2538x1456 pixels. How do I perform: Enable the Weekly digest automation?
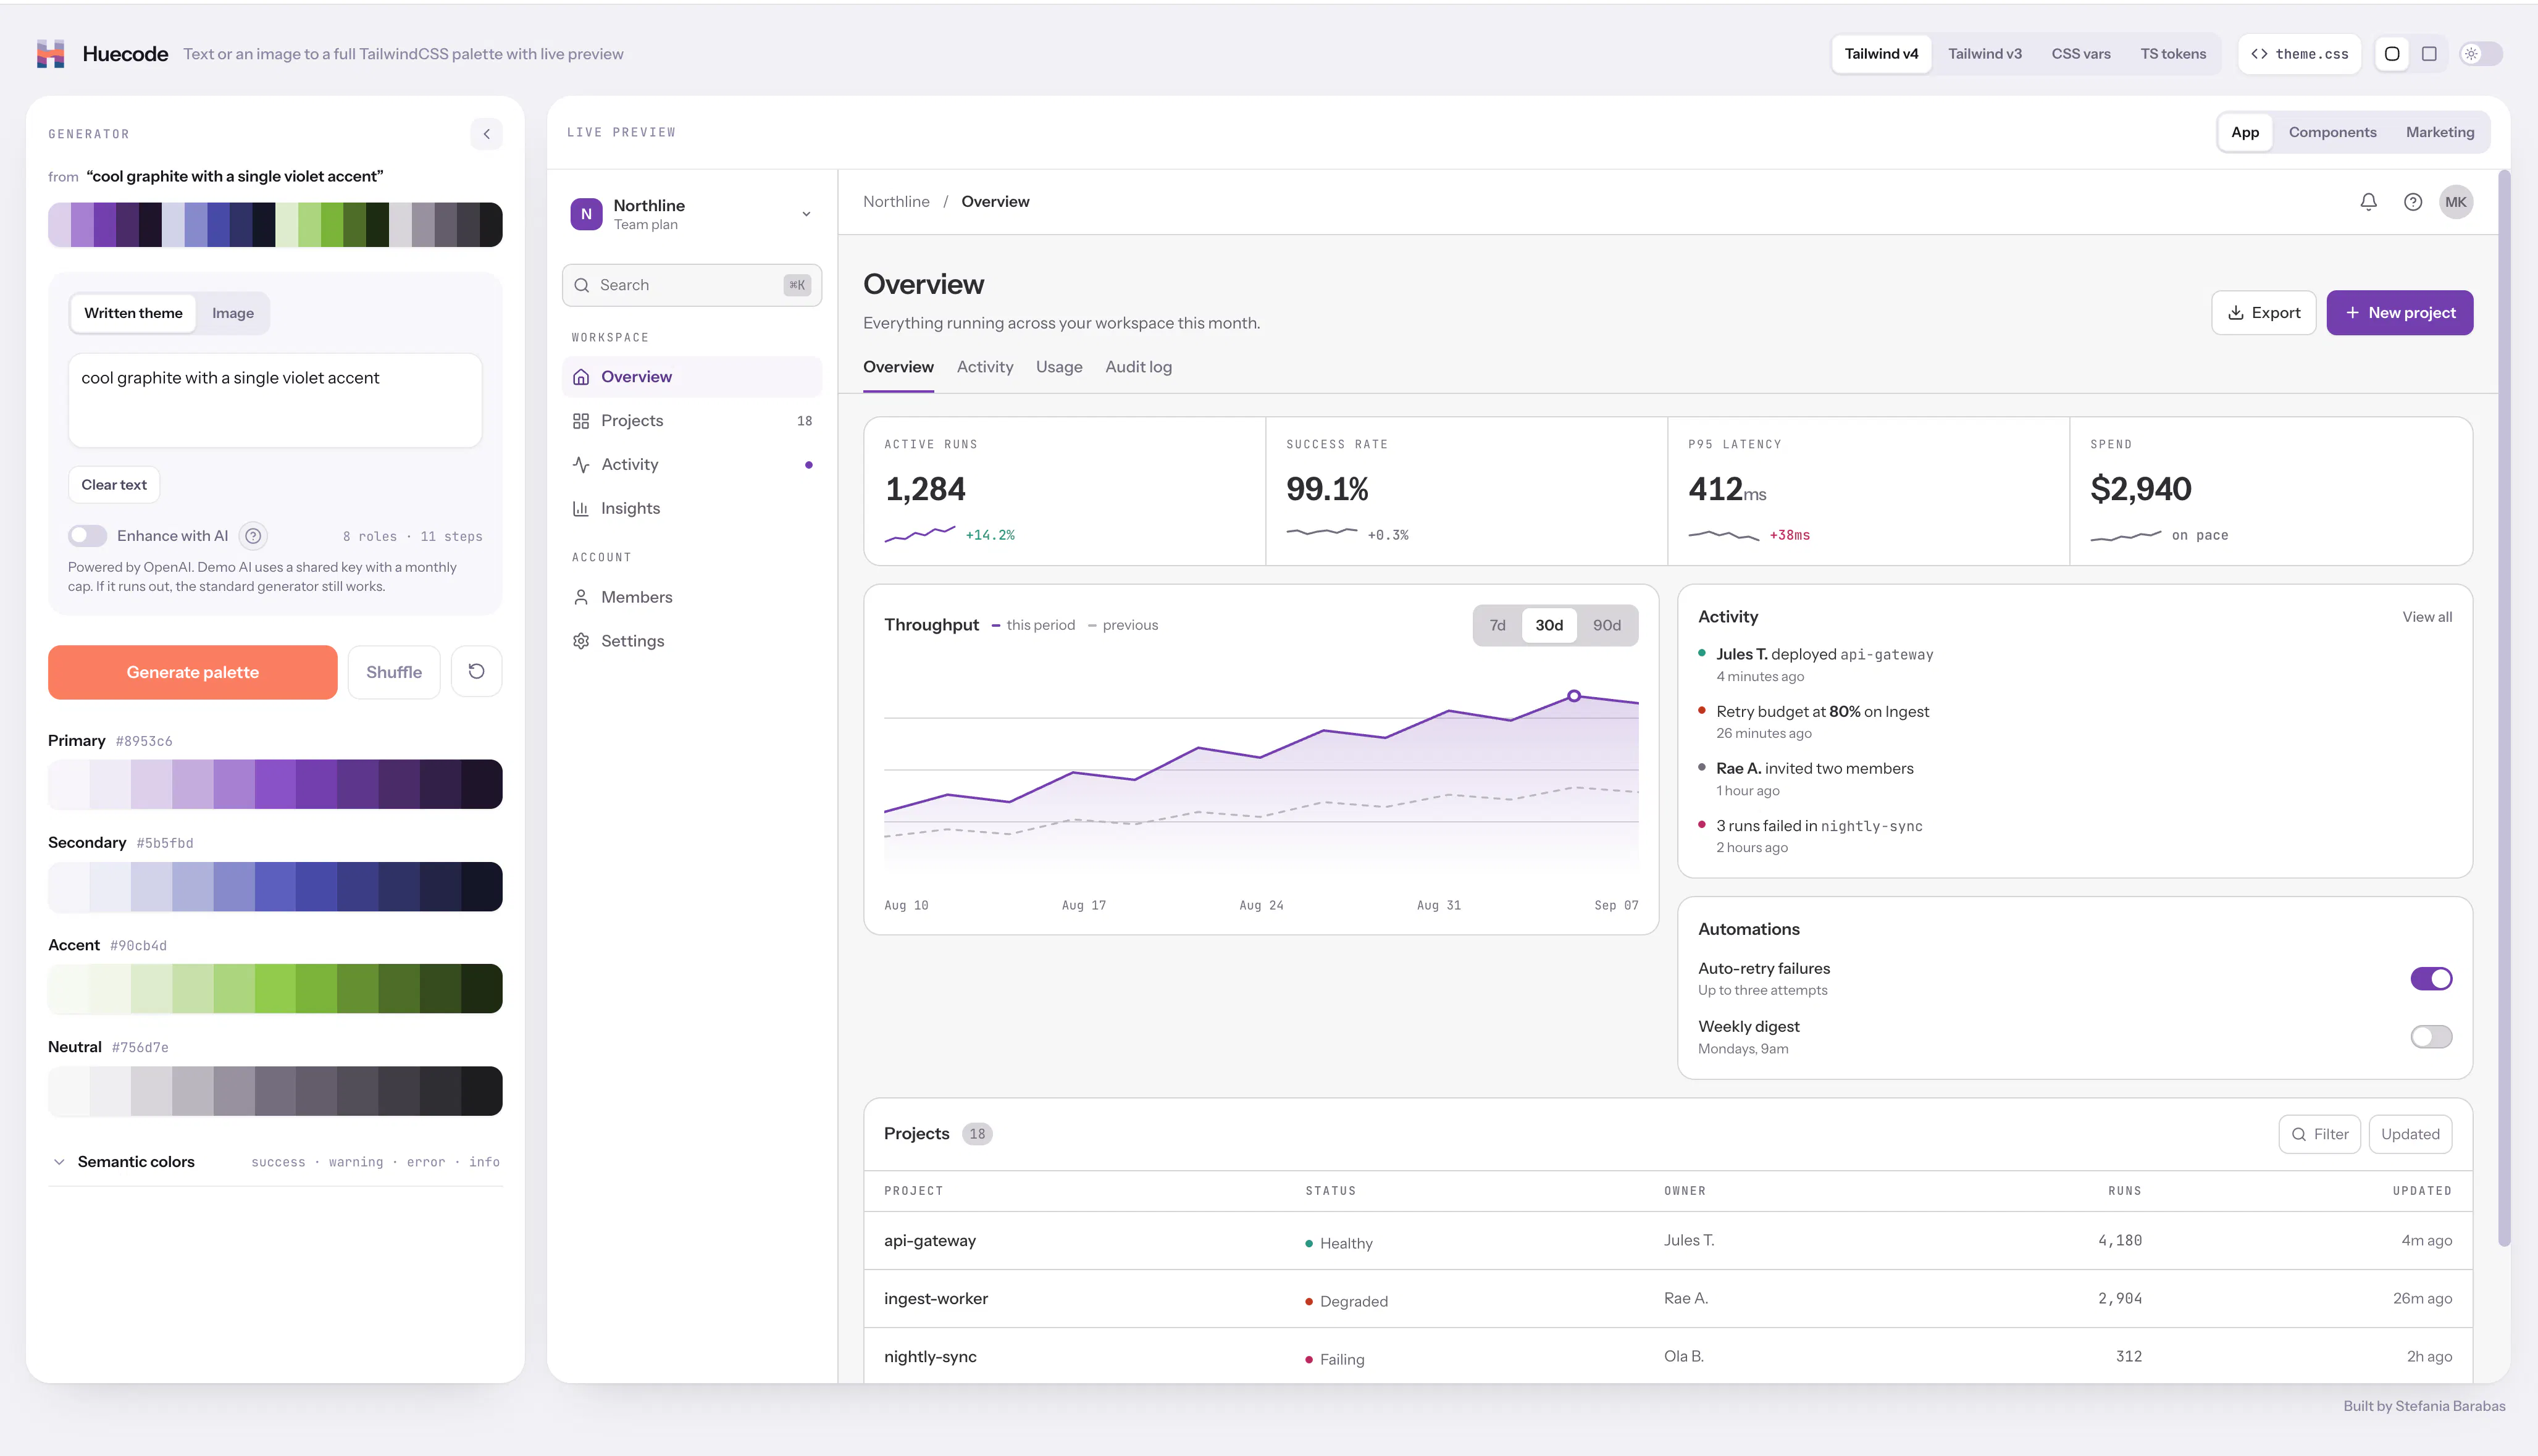[2431, 1037]
